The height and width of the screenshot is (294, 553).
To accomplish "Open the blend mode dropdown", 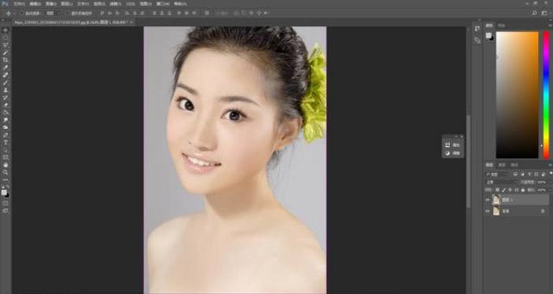I will (502, 182).
